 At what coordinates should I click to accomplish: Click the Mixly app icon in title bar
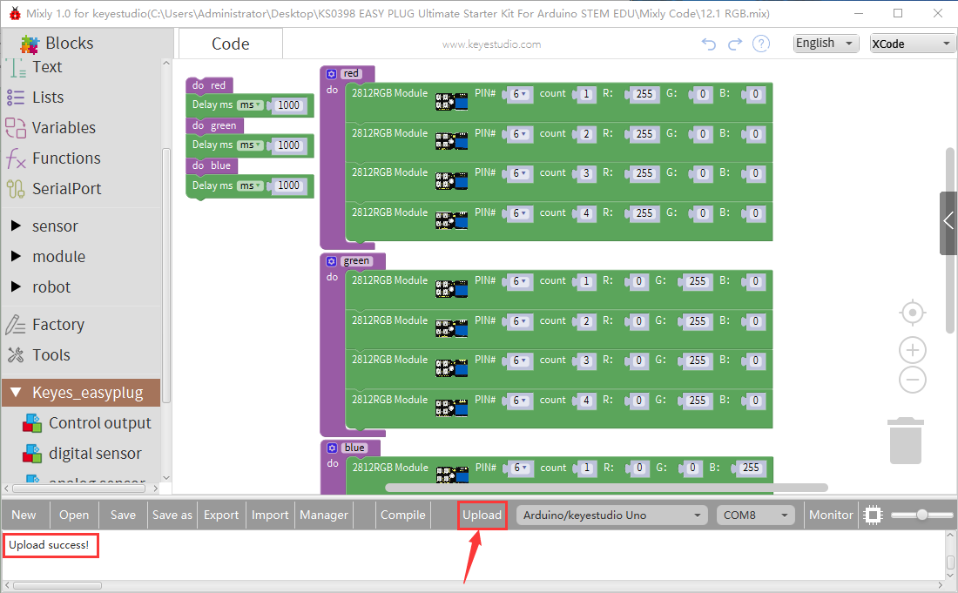(15, 13)
